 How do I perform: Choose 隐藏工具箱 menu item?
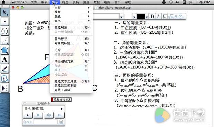(x=71, y=90)
